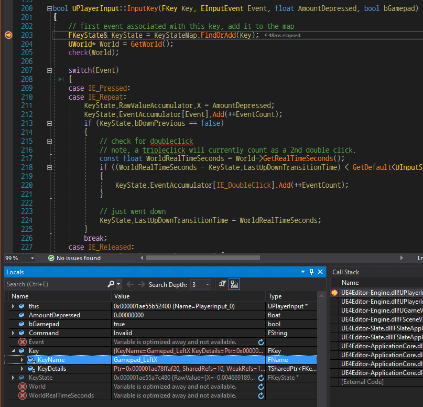This screenshot has width=423, height=407.
Task: Select the Call Stack panel title
Action: (345, 271)
